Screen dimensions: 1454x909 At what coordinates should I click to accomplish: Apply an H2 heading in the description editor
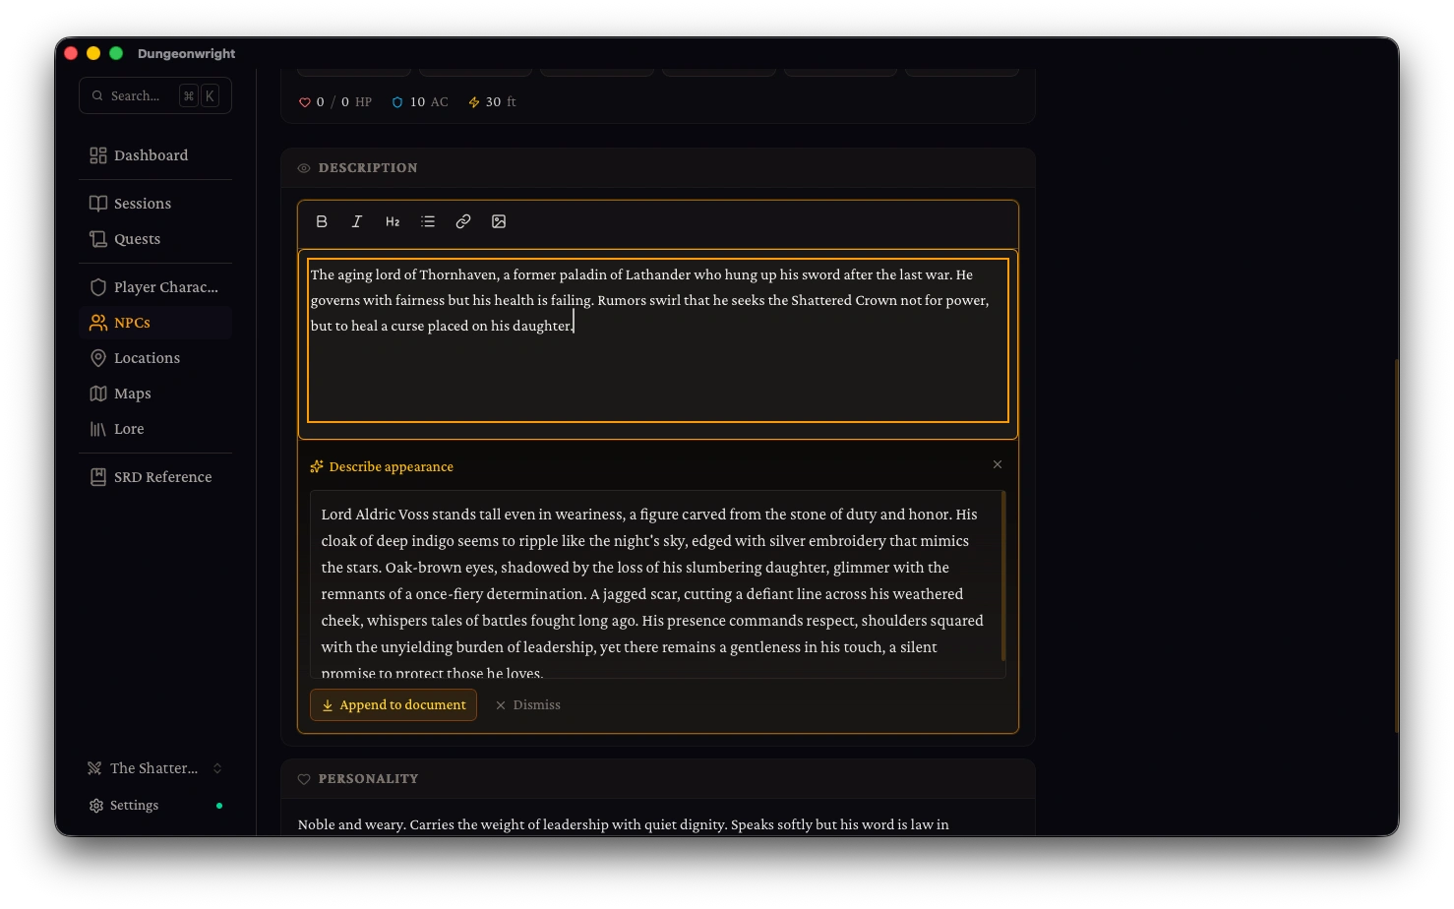tap(393, 221)
